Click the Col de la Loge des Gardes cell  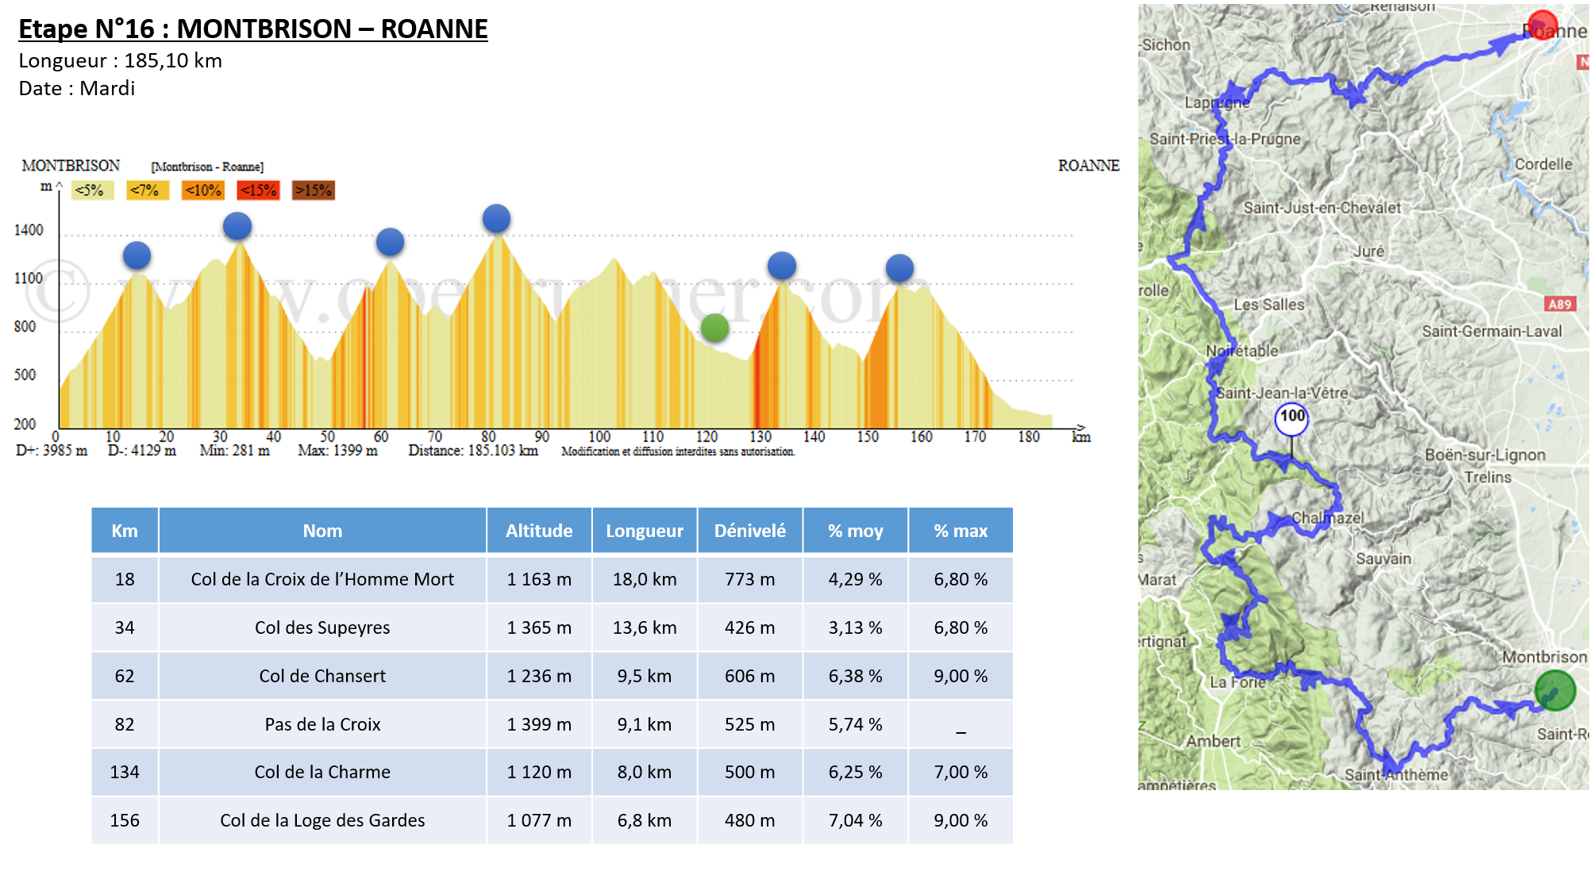click(322, 820)
